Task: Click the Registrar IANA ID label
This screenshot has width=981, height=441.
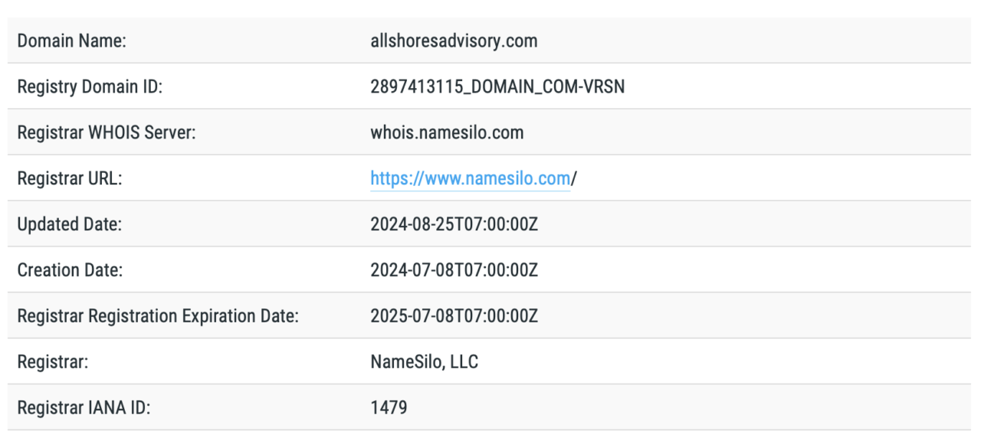Action: point(84,408)
